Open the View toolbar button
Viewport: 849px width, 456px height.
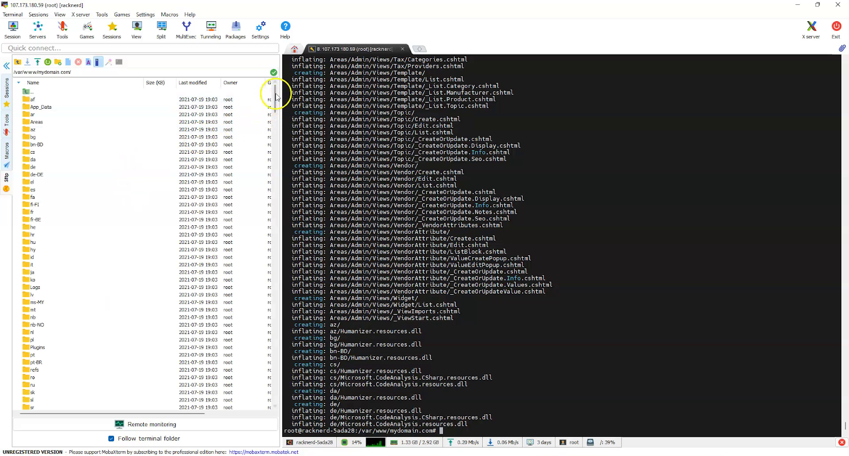point(136,30)
